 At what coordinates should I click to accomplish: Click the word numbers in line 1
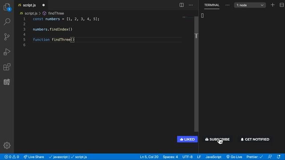pyautogui.click(x=53, y=19)
